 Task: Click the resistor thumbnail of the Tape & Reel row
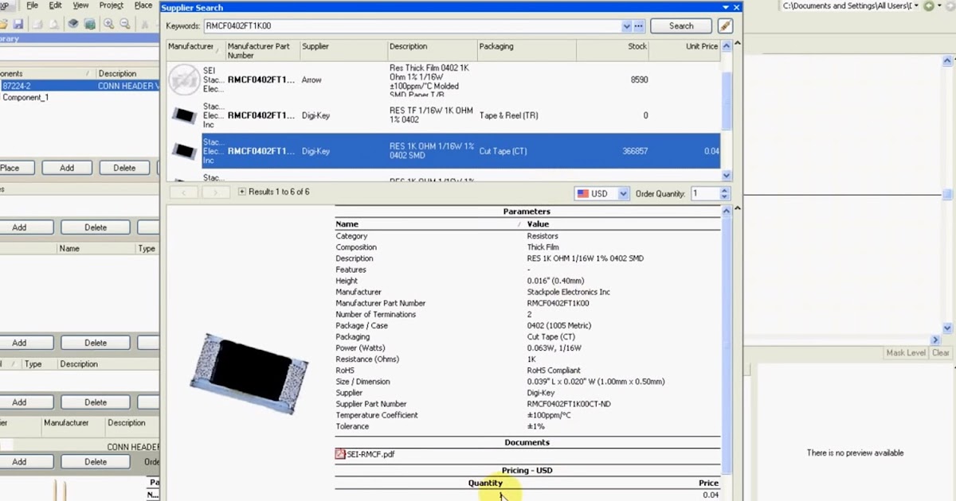click(x=185, y=115)
